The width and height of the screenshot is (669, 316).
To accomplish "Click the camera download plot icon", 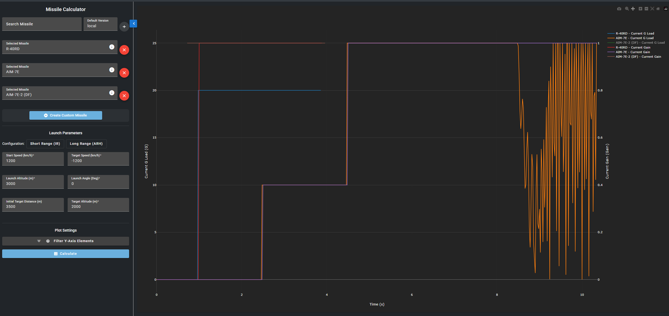I will click(619, 9).
